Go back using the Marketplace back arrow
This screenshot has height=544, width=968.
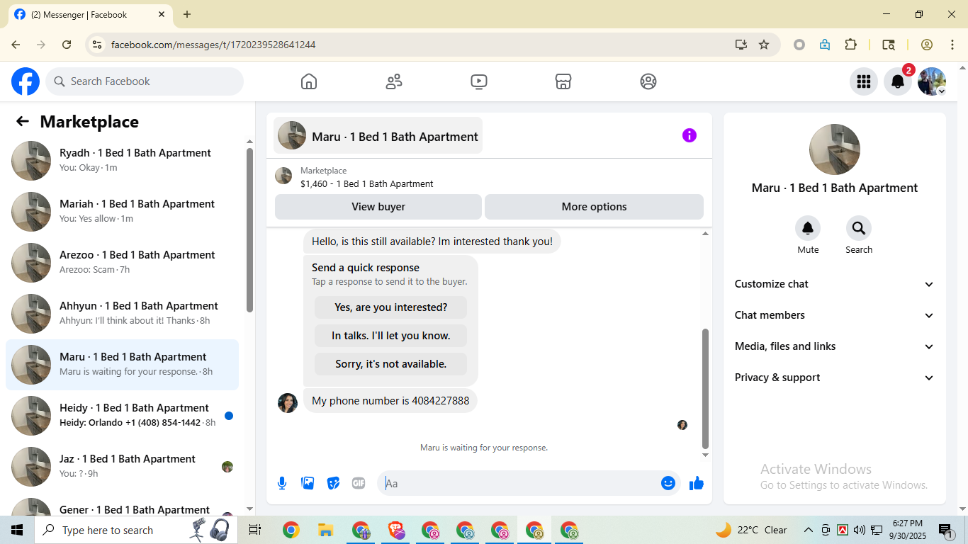[x=23, y=122]
